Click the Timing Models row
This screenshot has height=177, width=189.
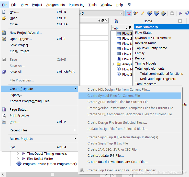pyautogui.click(x=162, y=63)
